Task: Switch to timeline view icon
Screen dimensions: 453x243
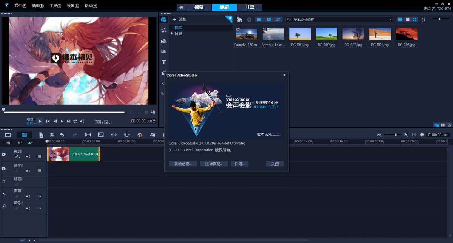Action: click(24, 135)
